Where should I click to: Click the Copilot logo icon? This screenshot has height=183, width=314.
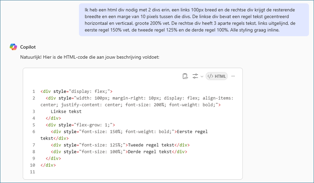(13, 47)
